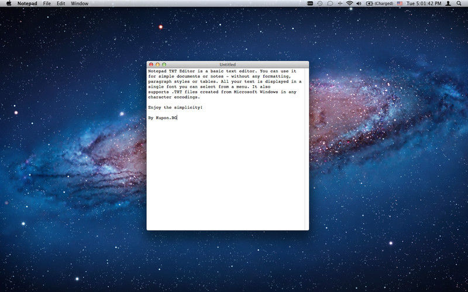The width and height of the screenshot is (468, 292).
Task: Click the Untitled window title bar text
Action: point(228,65)
